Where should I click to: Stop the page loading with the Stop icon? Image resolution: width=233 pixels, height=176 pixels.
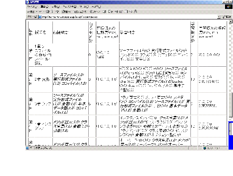click(47, 12)
